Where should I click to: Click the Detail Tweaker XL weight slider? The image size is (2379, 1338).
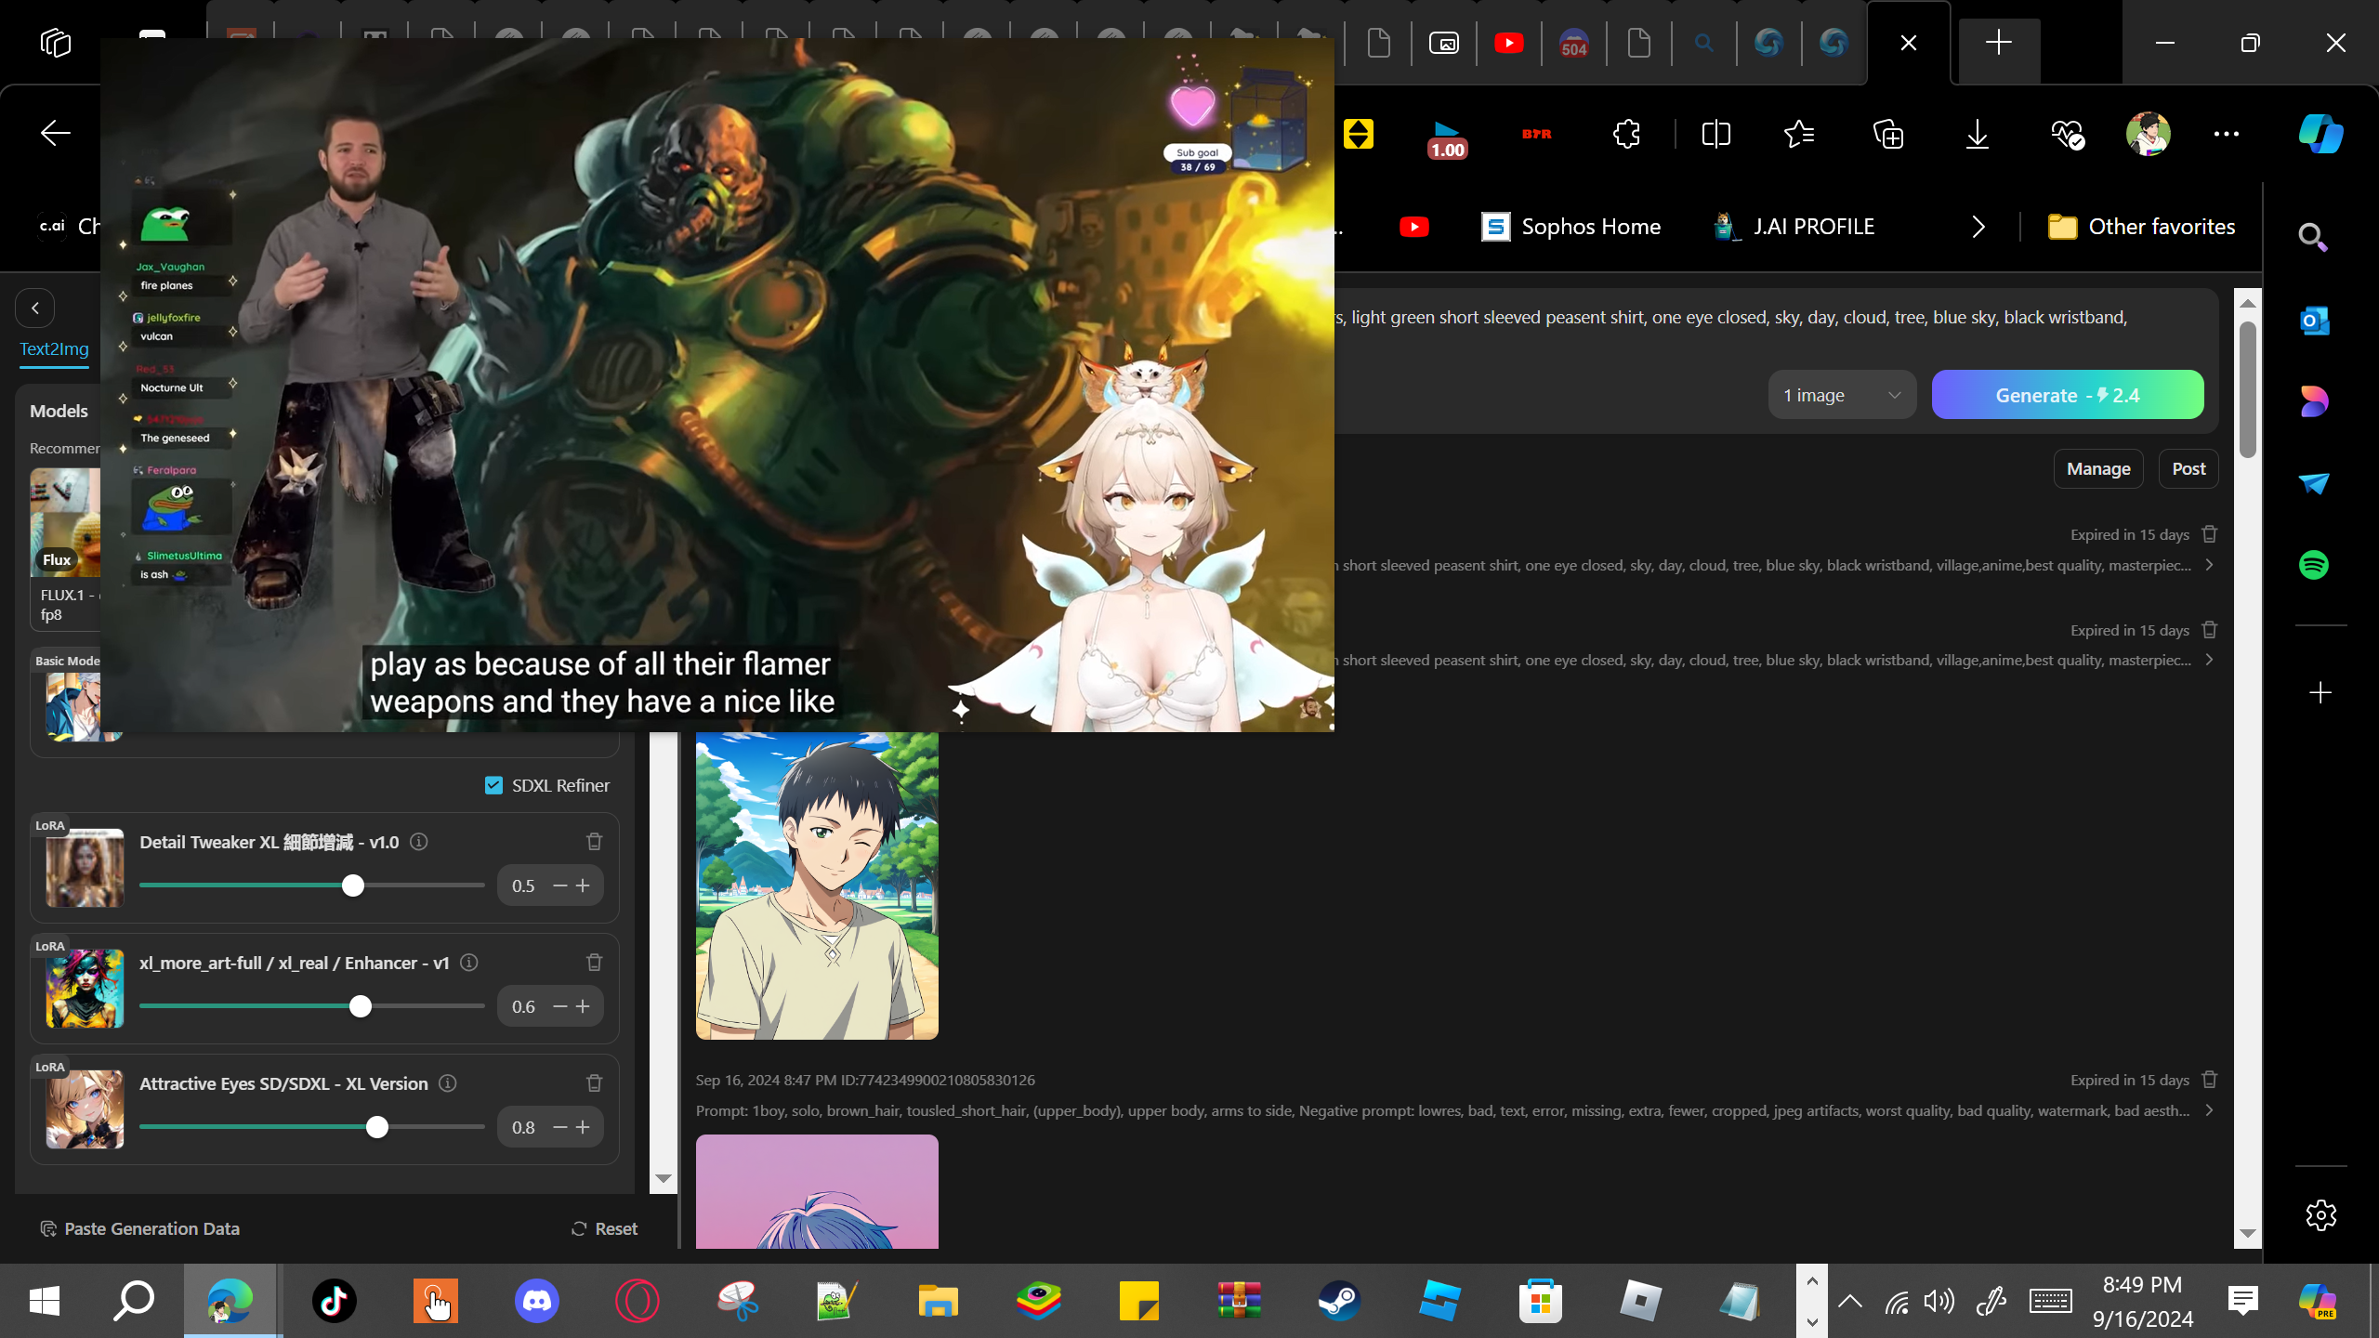[x=312, y=885]
